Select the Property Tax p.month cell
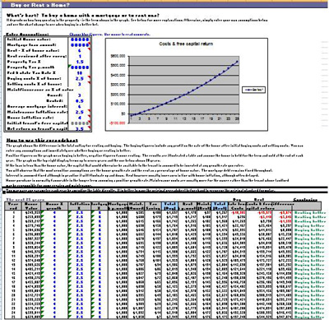This screenshot has height=320, width=329. (80, 67)
